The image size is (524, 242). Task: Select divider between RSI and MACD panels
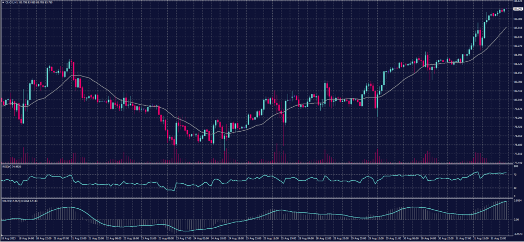[x=256, y=197]
